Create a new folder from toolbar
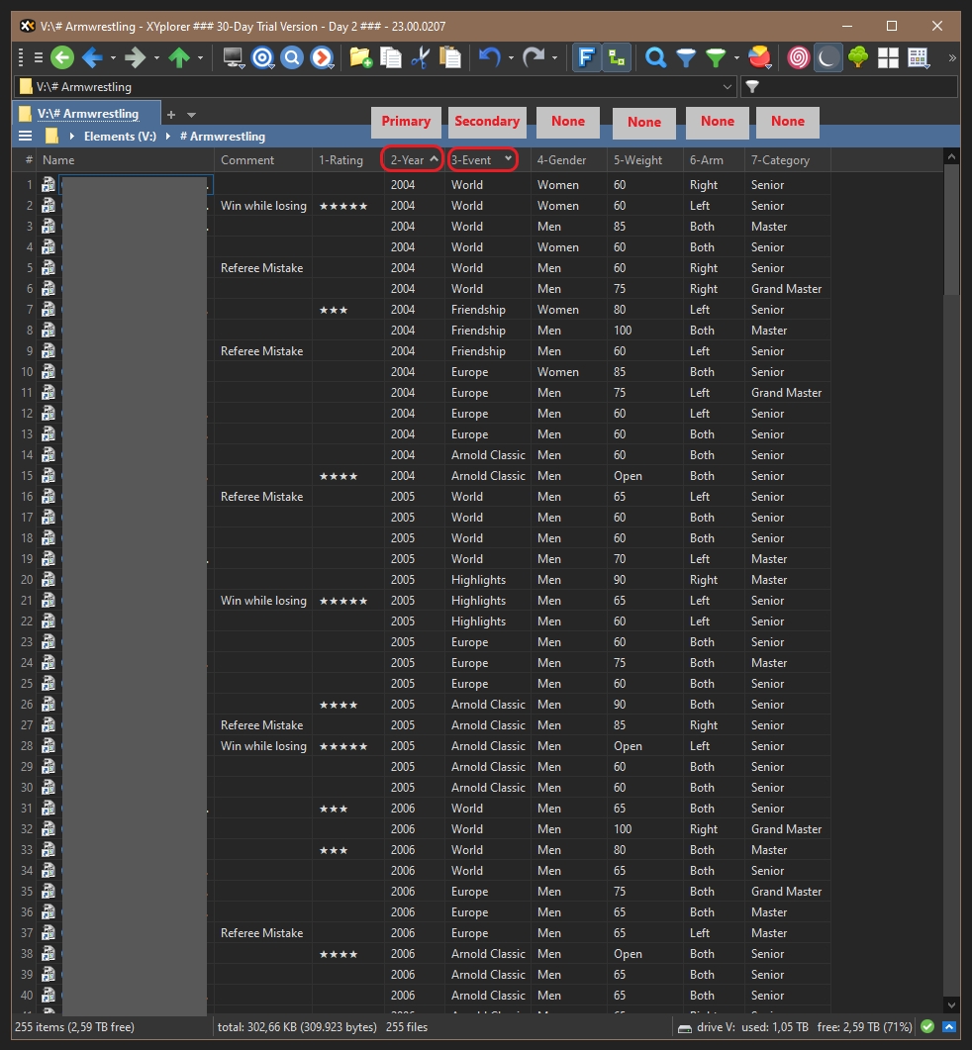The image size is (972, 1050). [x=360, y=58]
